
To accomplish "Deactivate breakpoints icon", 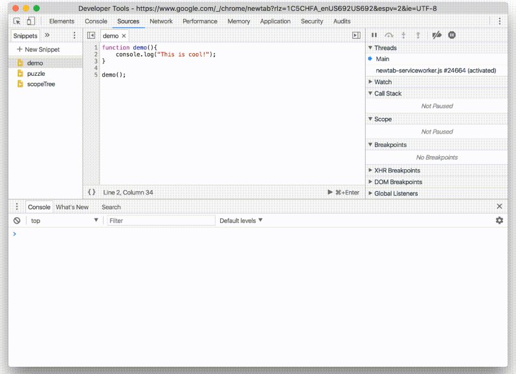I will click(437, 35).
